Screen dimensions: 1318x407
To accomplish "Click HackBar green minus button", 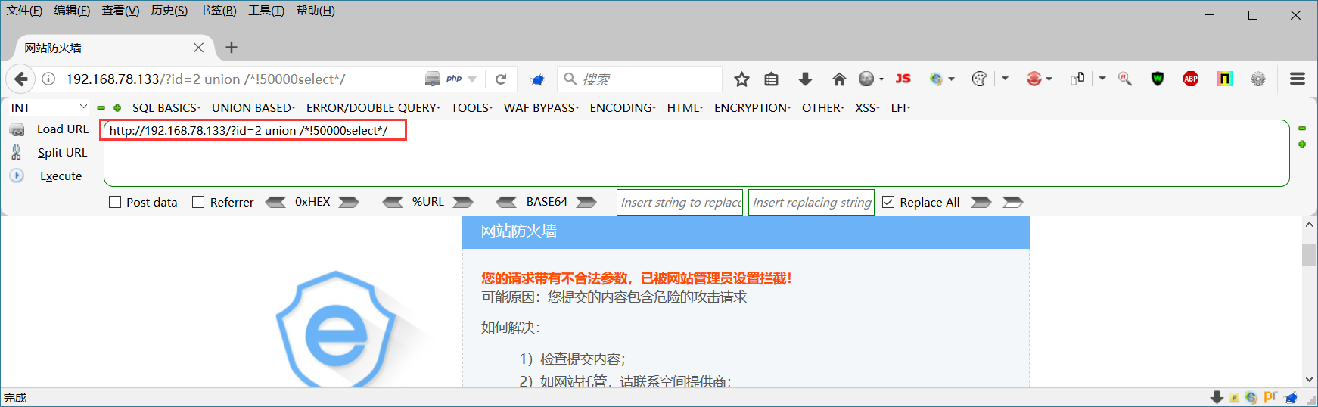I will (x=101, y=108).
